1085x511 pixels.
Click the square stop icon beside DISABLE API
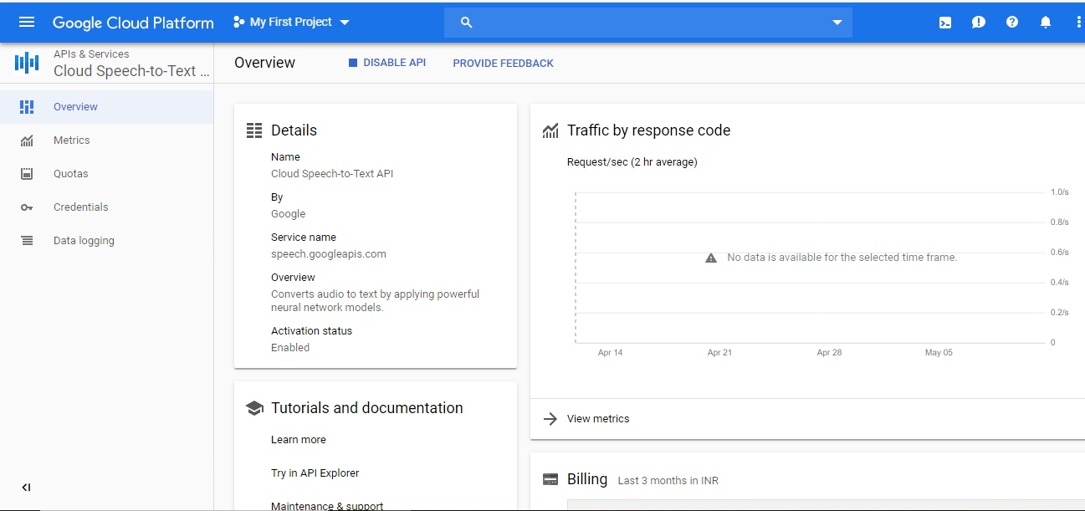coord(353,63)
